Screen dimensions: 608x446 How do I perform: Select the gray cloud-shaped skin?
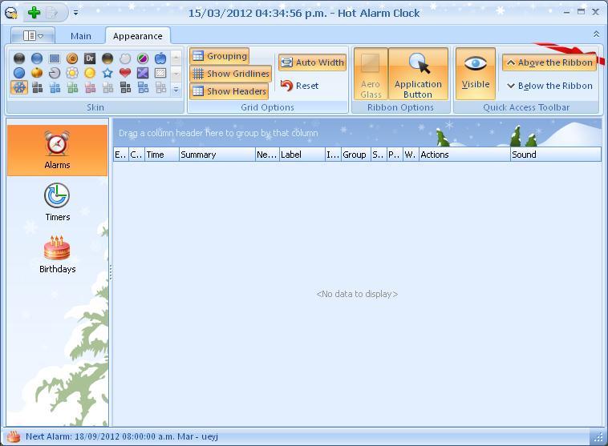point(125,58)
